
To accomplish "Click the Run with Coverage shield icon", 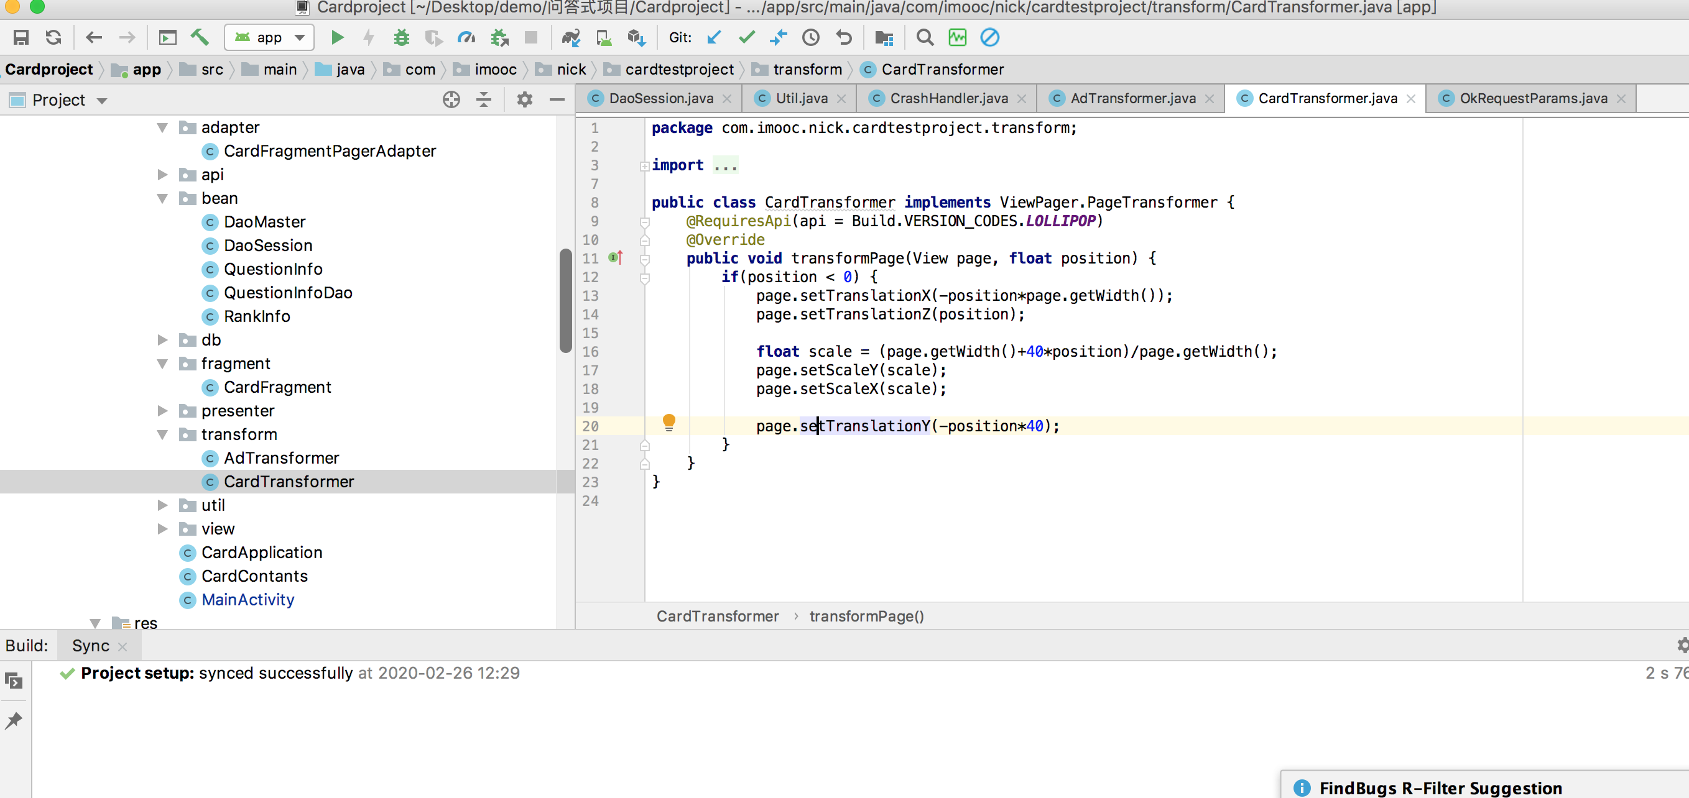I will click(433, 37).
